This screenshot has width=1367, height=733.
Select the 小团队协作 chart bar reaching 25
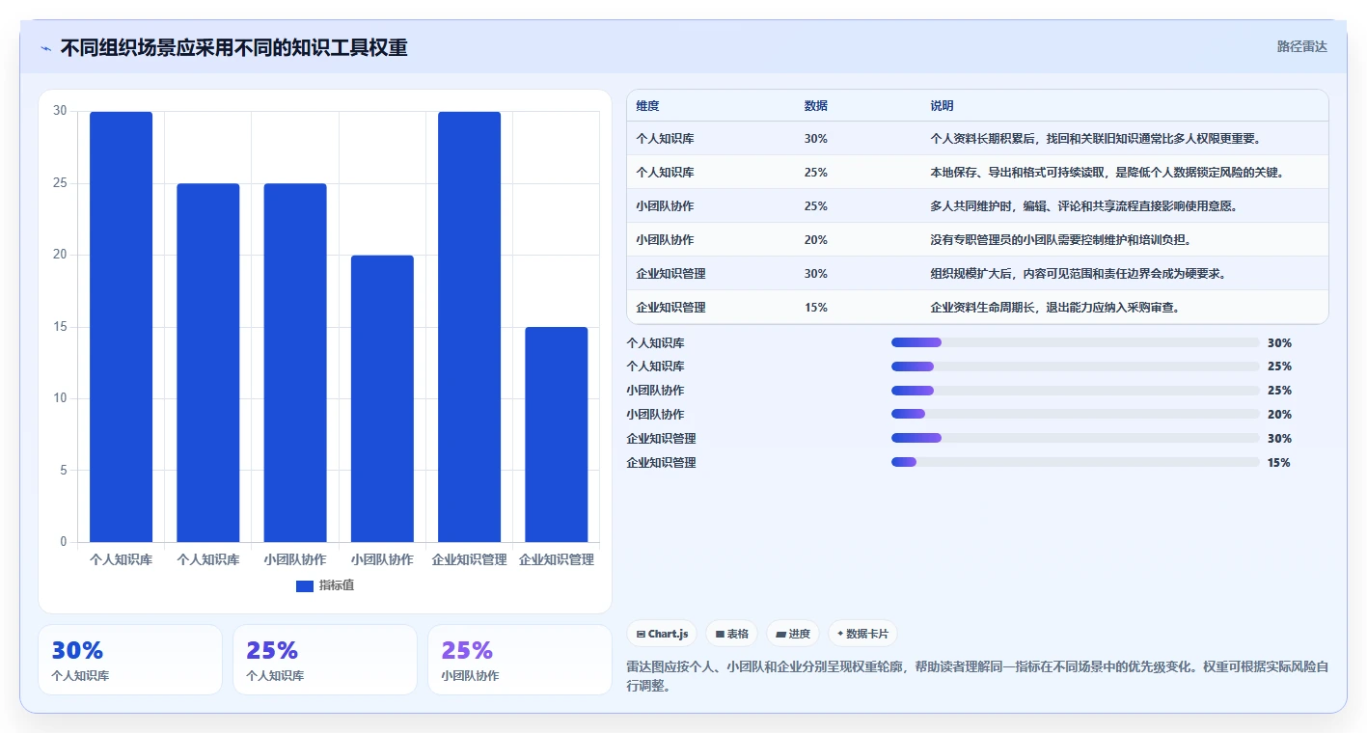tap(295, 363)
